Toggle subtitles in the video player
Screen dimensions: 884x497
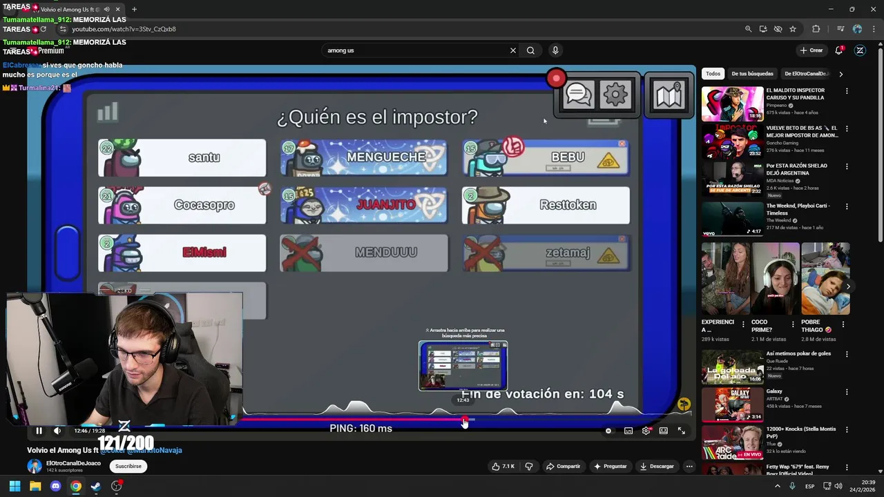click(628, 431)
